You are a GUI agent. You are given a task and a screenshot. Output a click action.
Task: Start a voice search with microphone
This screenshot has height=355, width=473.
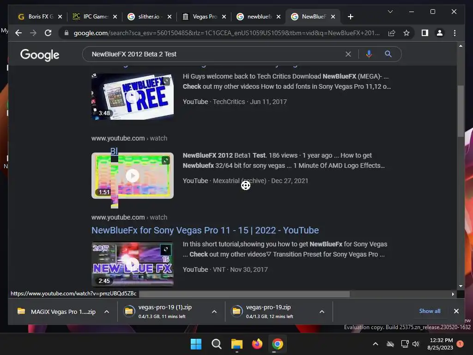click(x=369, y=54)
